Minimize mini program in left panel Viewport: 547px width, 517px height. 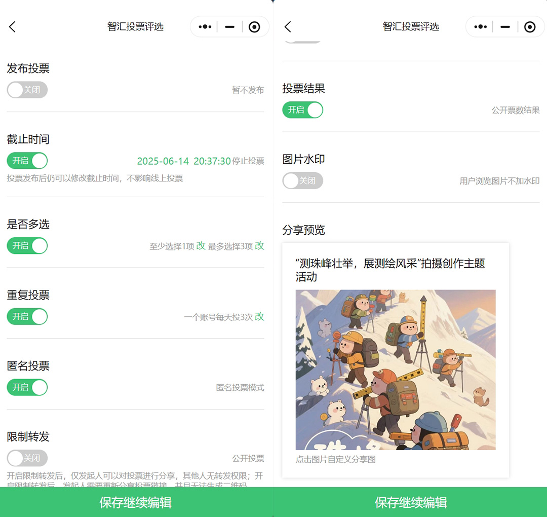click(229, 27)
